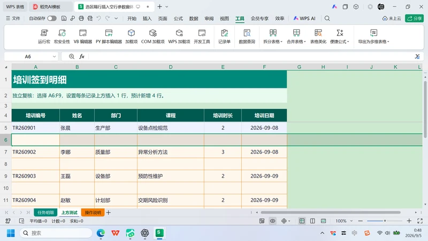
Task: Click the 未上云 cloud status button
Action: [392, 18]
